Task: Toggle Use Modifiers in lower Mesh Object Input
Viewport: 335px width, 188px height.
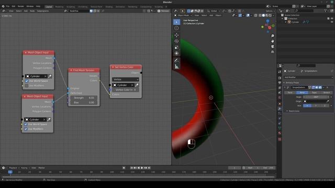Action: click(26, 129)
